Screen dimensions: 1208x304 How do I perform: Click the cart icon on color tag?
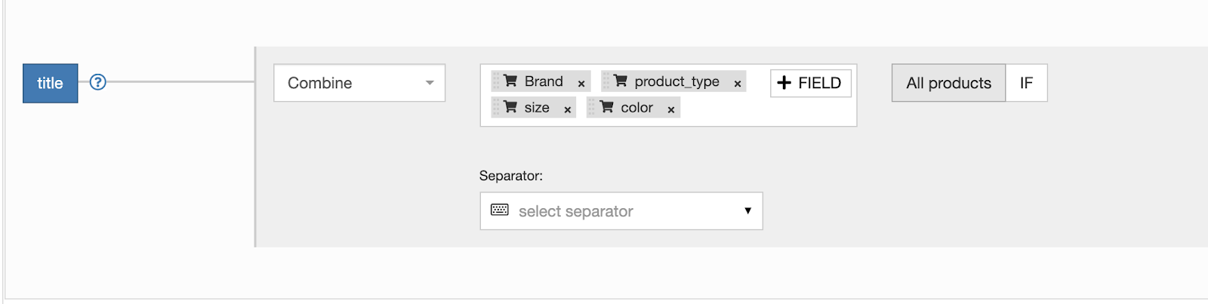click(x=606, y=107)
